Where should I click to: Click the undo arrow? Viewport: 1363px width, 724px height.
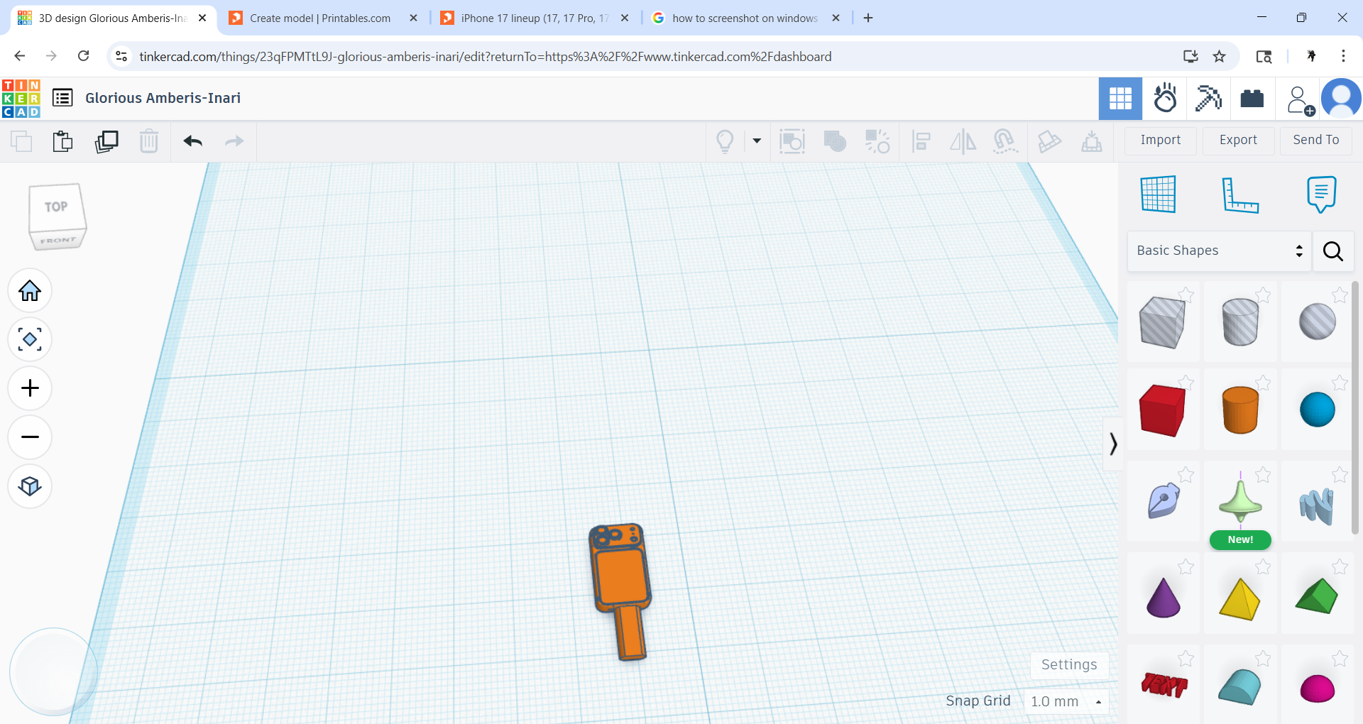click(192, 141)
